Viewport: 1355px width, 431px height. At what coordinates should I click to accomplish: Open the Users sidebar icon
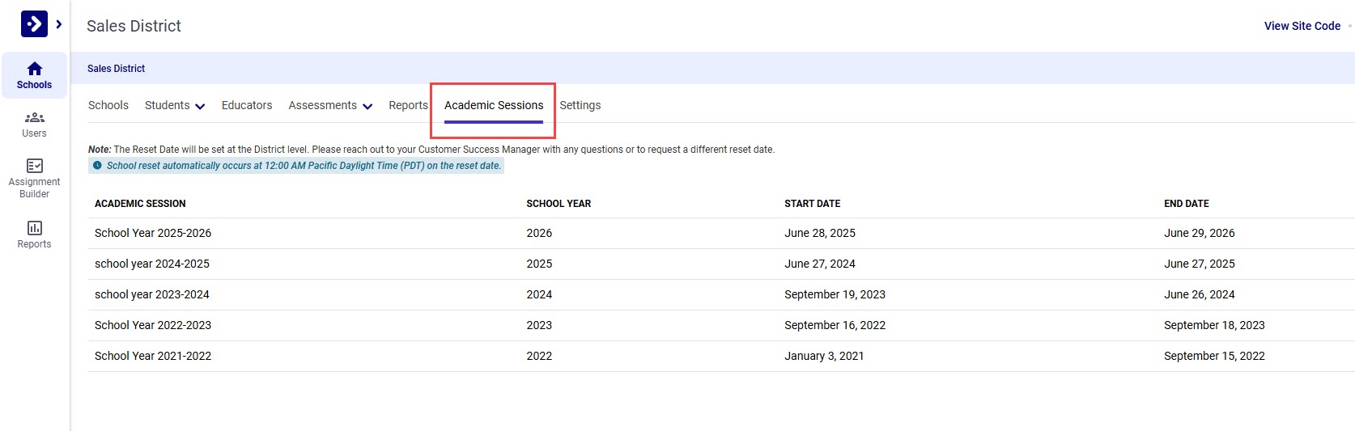tap(34, 124)
